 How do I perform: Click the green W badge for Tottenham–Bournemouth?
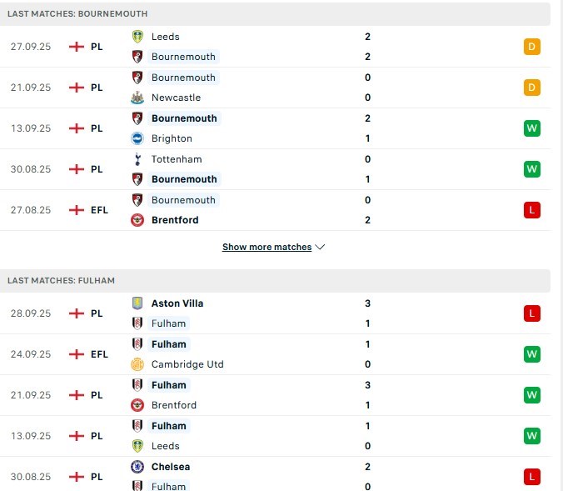click(532, 169)
